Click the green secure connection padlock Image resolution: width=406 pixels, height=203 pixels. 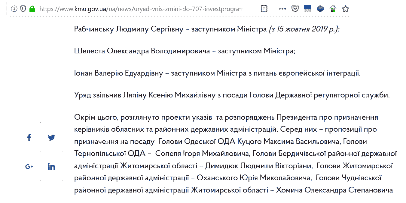[x=32, y=9]
